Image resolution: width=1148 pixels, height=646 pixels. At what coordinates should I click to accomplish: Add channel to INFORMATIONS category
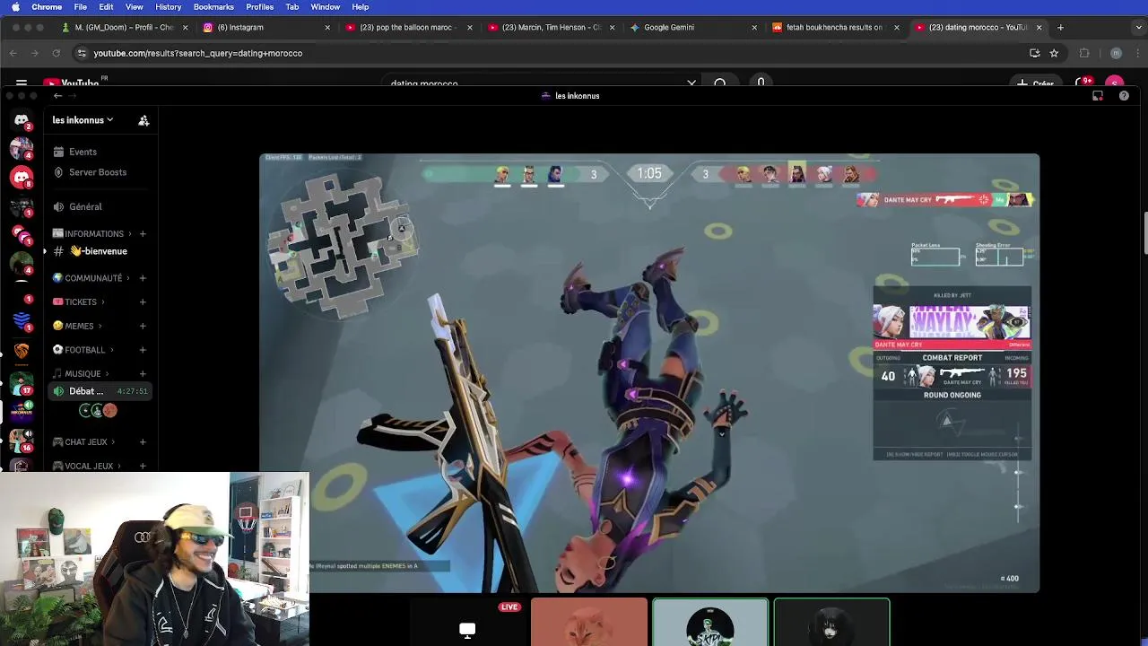pyautogui.click(x=143, y=234)
